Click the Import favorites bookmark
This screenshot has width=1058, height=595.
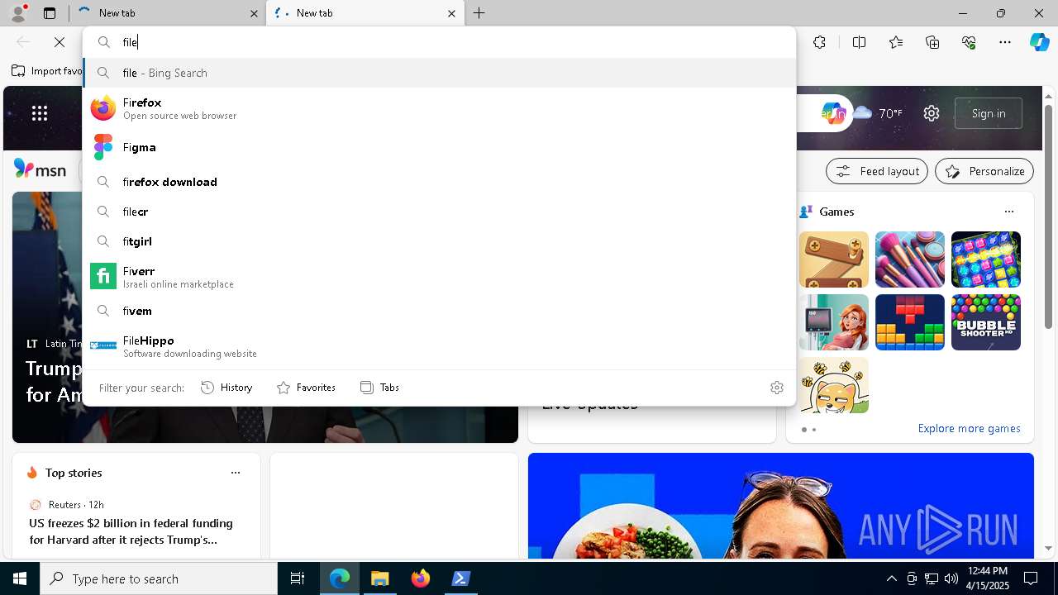pyautogui.click(x=47, y=71)
